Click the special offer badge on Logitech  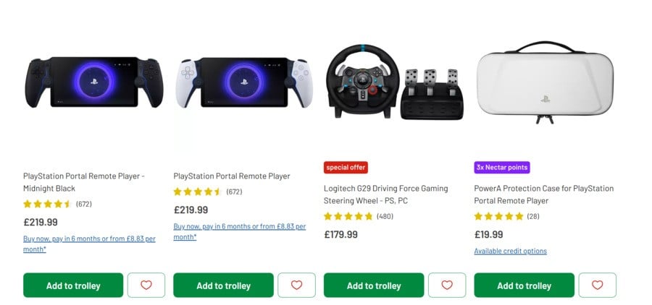[x=346, y=168]
